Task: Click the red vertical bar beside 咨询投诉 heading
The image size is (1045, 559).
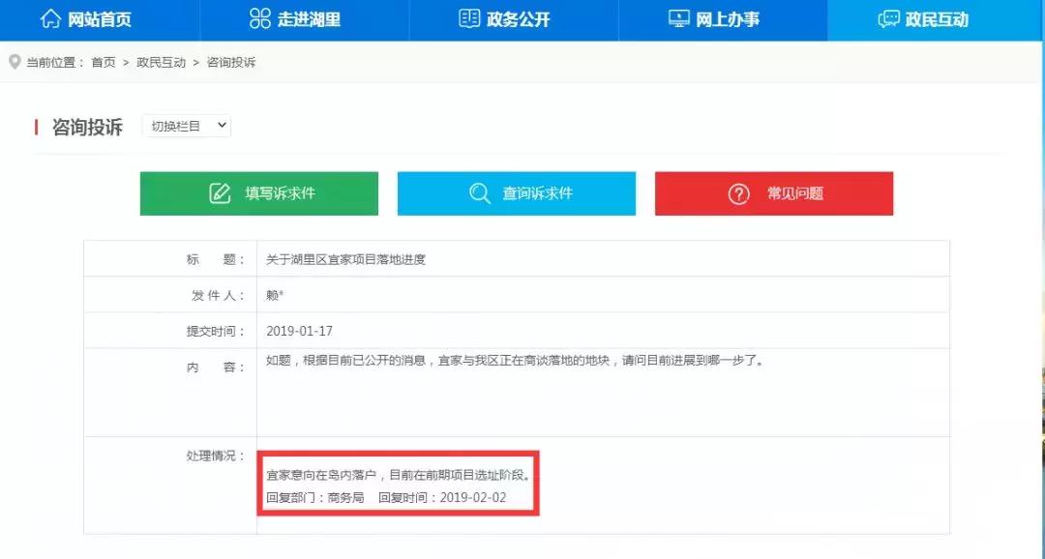Action: [36, 125]
